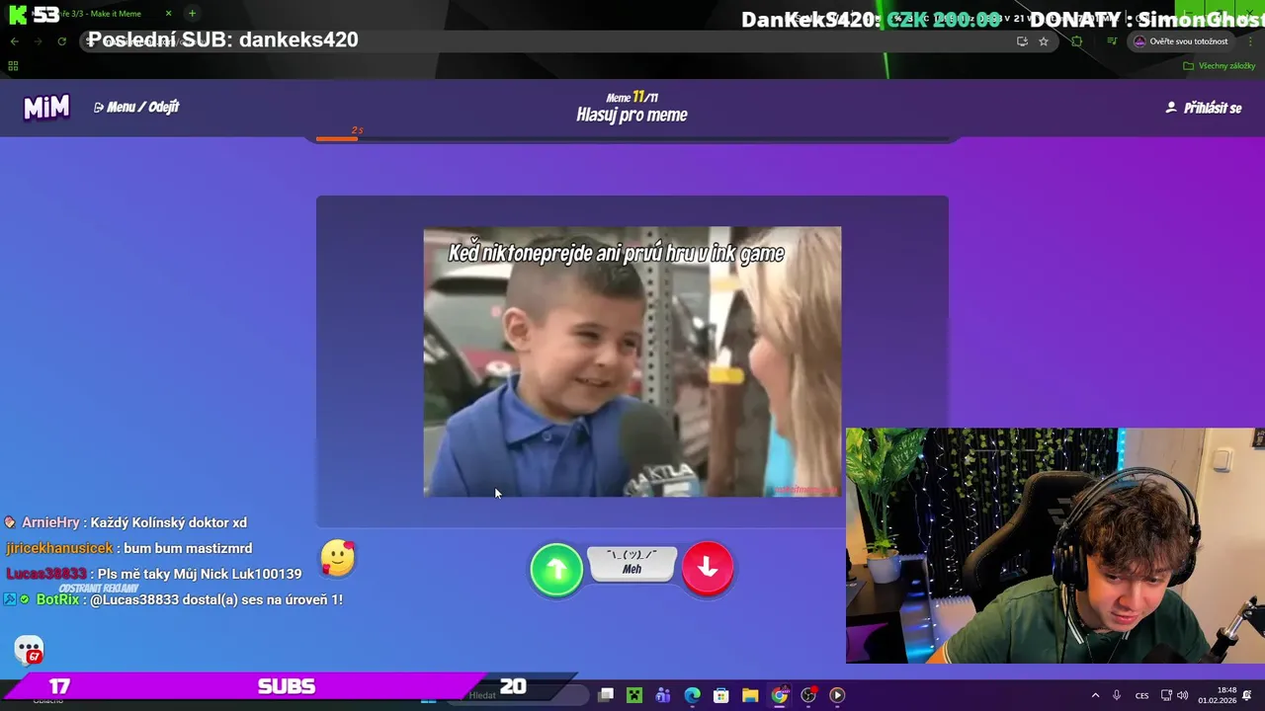This screenshot has height=711, width=1265.
Task: Click the streamer webcam overlay
Action: click(x=1055, y=545)
